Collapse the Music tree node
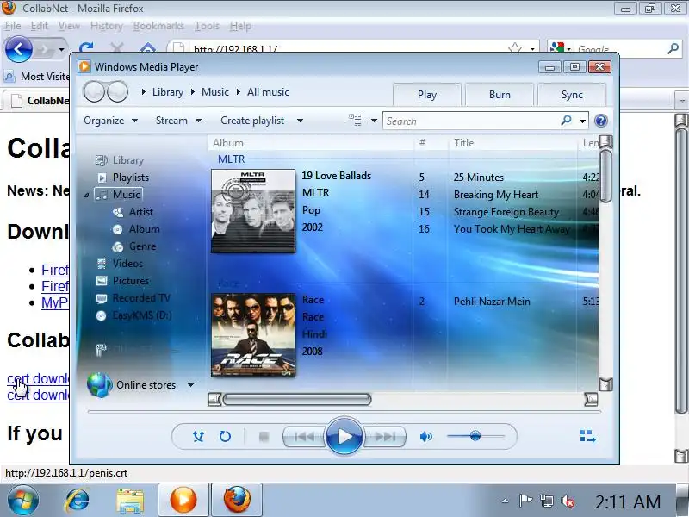689x517 pixels. [87, 195]
